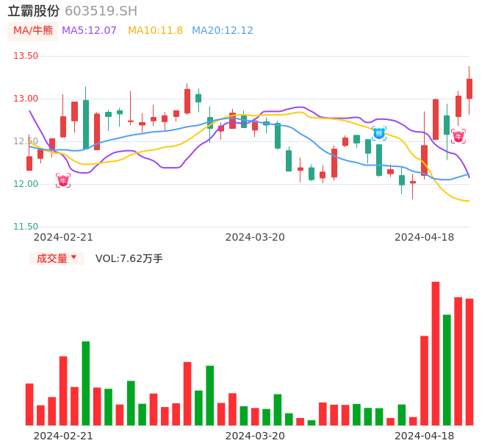Viewport: 504px width, 446px height.
Task: Toggle the MA20 line legend
Action: 222,31
